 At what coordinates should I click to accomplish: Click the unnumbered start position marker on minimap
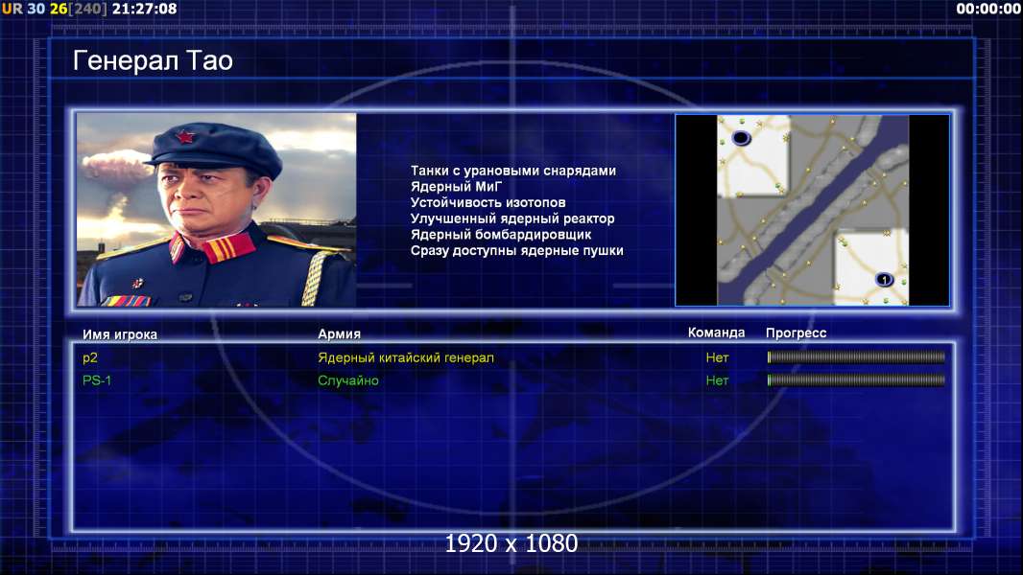point(741,138)
